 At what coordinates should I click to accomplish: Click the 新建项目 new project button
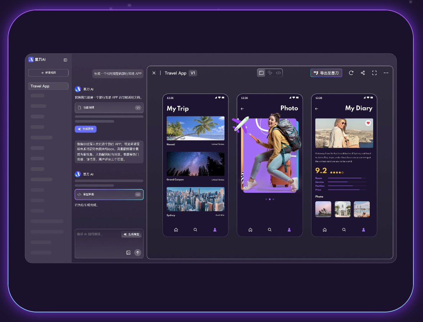48,72
